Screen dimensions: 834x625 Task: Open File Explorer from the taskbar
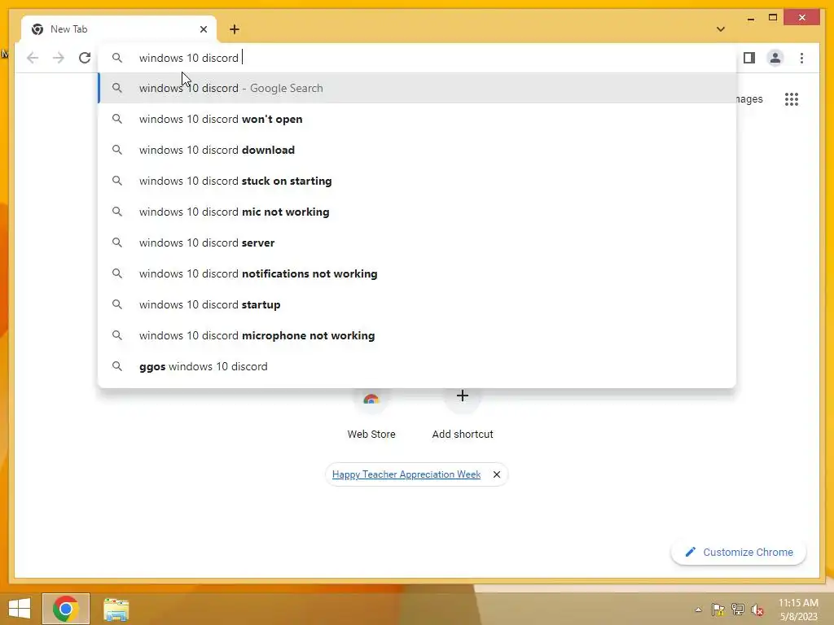116,609
